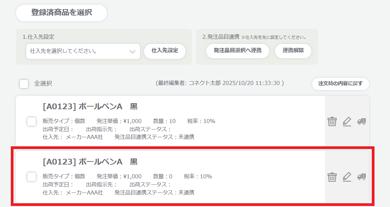
Task: Click the 登録済商品を選択 button
Action: point(61,13)
